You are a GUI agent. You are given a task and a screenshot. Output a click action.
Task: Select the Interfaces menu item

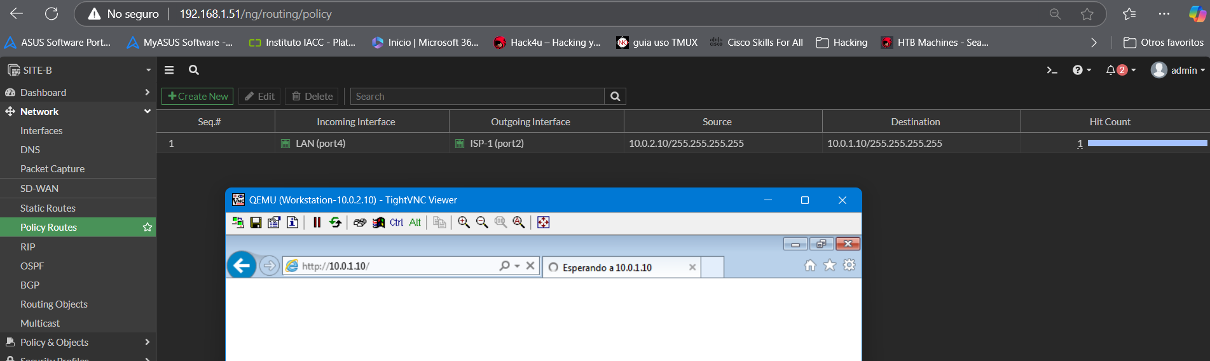coord(41,131)
